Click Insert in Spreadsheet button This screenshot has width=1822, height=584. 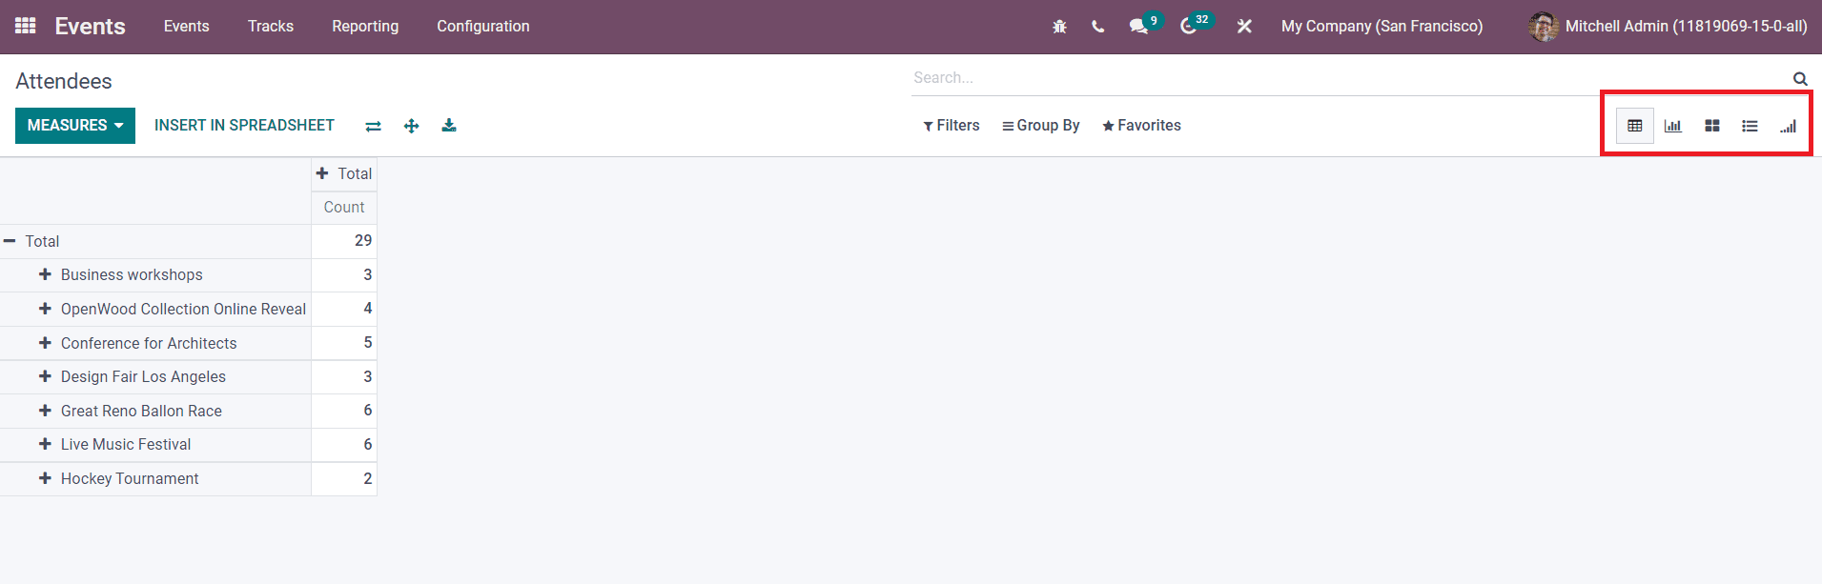click(244, 126)
